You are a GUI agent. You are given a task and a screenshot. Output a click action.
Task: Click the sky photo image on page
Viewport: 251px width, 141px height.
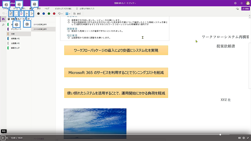(x=95, y=123)
